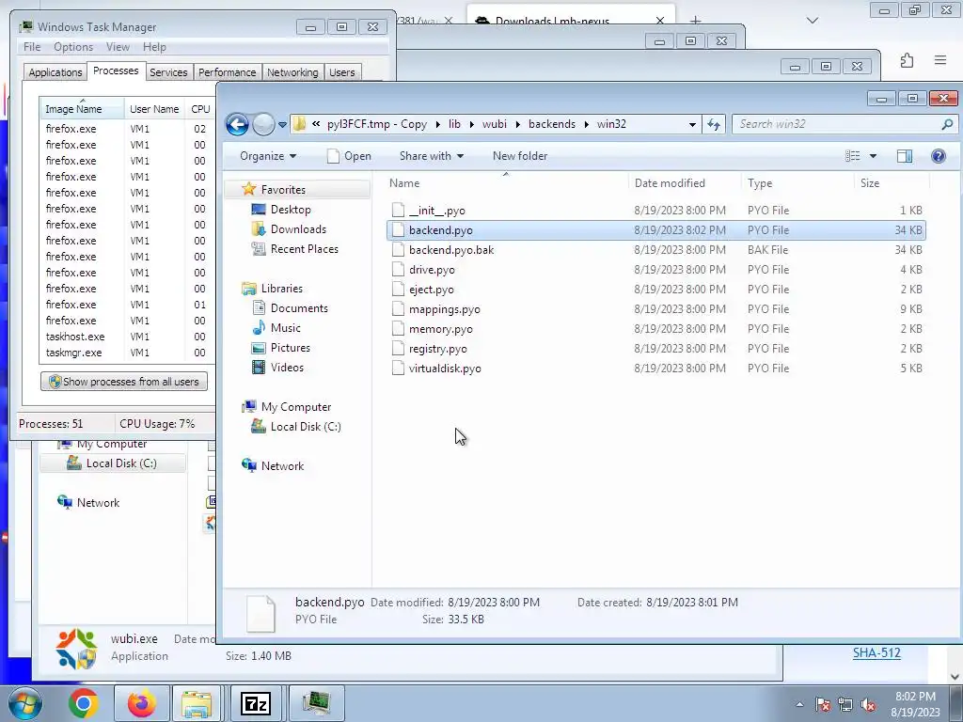
Task: Sort by the Type column header
Action: click(x=797, y=183)
